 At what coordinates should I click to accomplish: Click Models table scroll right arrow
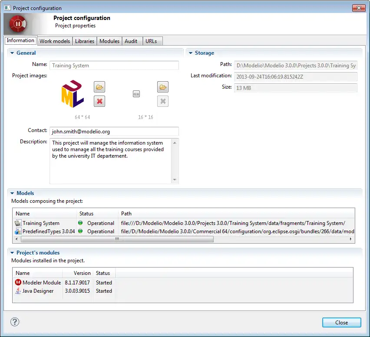pos(350,239)
